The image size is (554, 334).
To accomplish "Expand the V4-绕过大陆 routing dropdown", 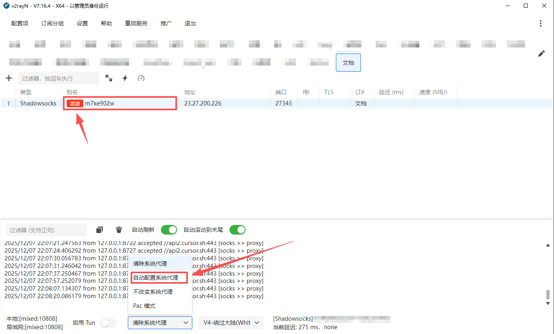I will tap(231, 323).
